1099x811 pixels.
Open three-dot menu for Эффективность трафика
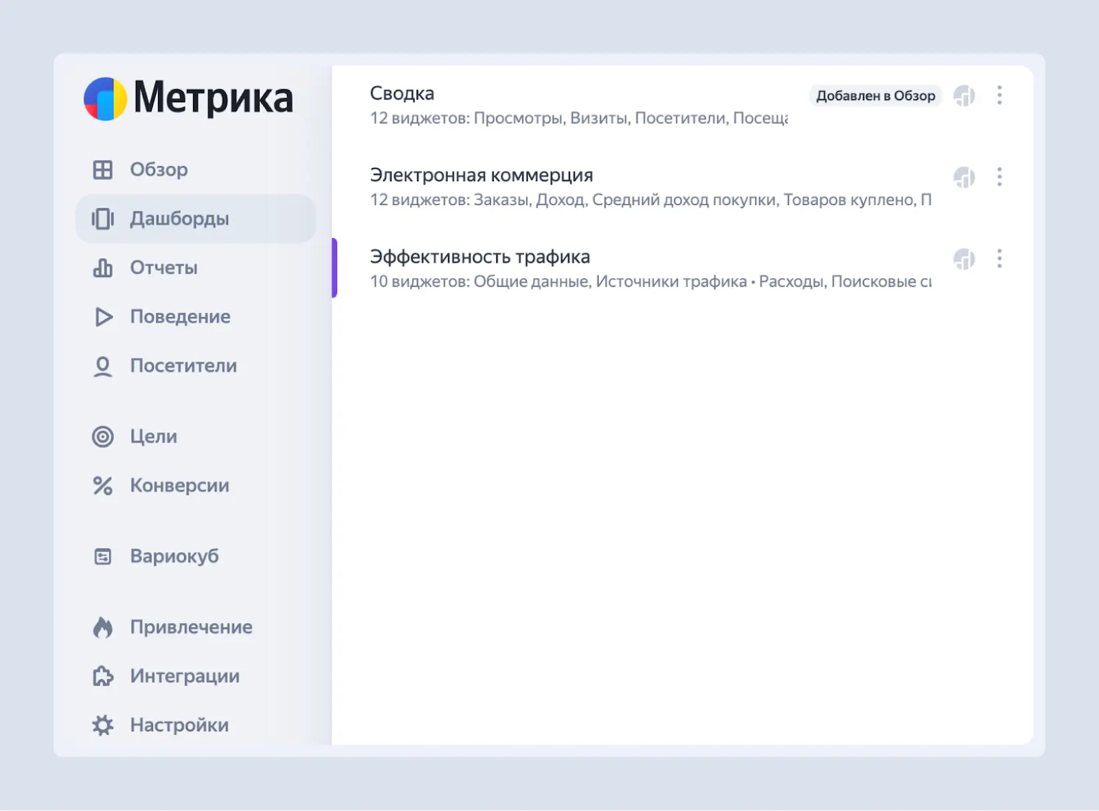pos(999,259)
